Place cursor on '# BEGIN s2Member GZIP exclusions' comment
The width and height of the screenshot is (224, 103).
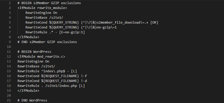(x=49, y=3)
